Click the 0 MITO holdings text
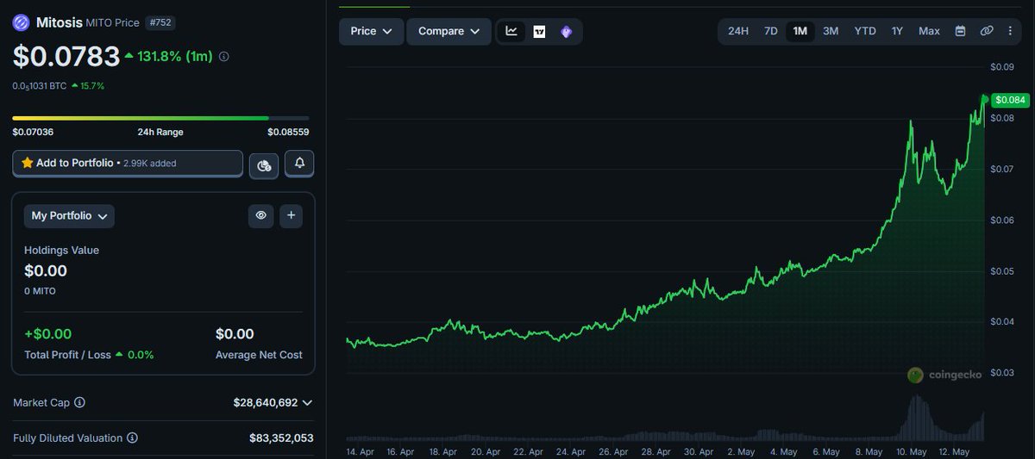The height and width of the screenshot is (459, 1035). (40, 291)
